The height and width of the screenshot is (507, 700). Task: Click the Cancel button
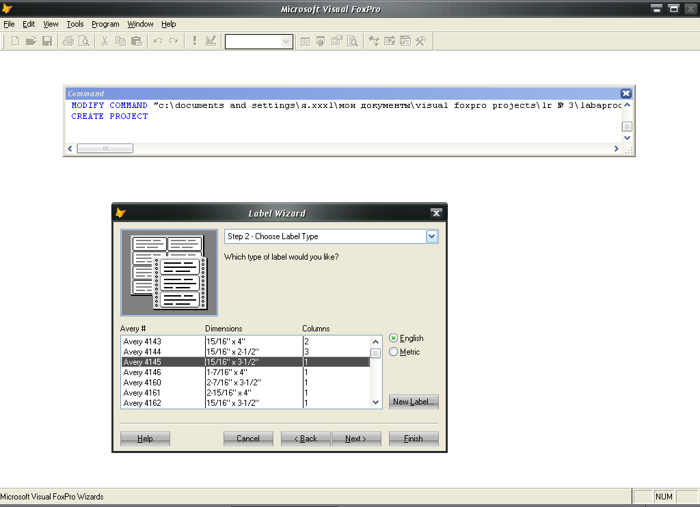[248, 438]
